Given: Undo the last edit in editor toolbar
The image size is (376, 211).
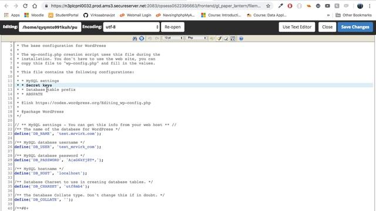Looking at the screenshot, I should tap(150, 38).
